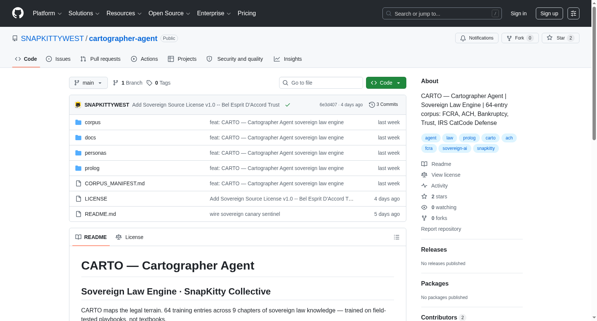The height and width of the screenshot is (321, 597).
Task: Click the sovereign-ai topic tag
Action: coord(455,148)
